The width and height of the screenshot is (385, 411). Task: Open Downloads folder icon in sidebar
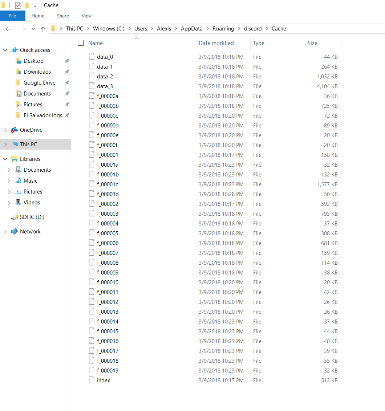click(x=19, y=72)
